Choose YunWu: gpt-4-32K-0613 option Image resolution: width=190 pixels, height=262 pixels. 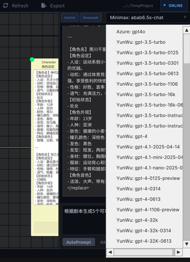[x=144, y=241]
